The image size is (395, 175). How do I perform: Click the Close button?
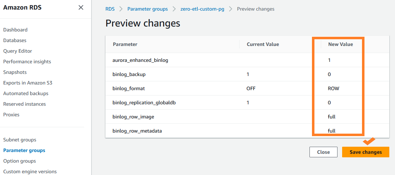(323, 152)
